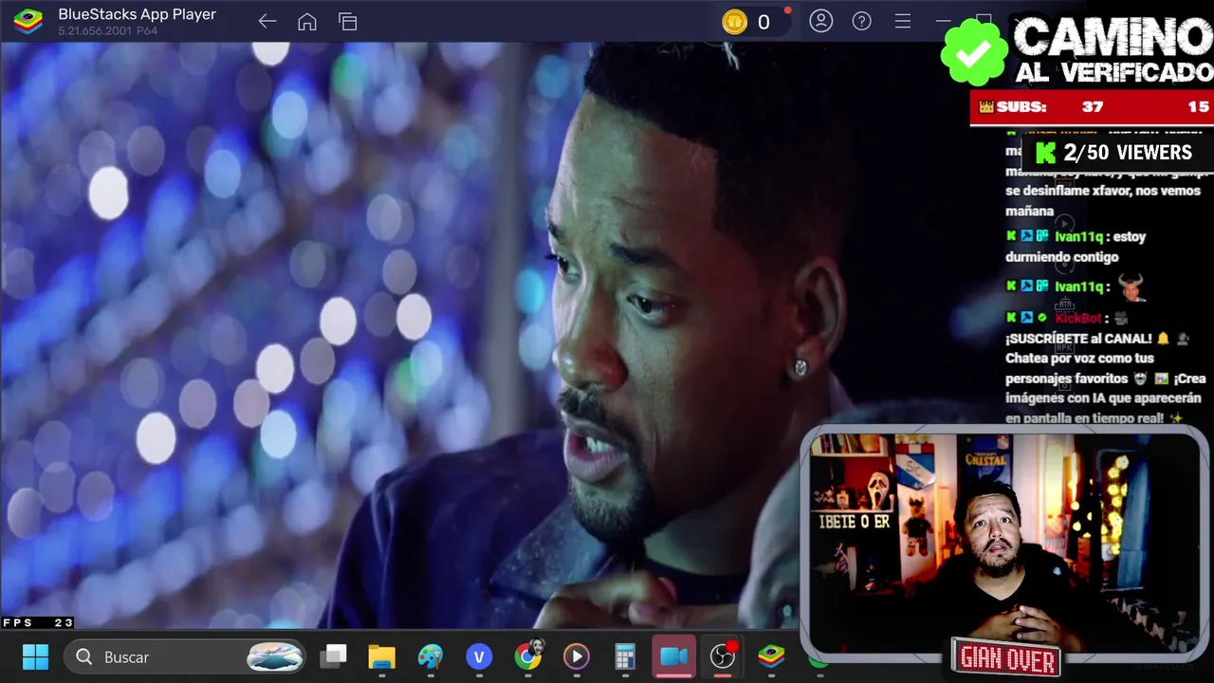Open media player icon on taskbar
The image size is (1214, 683).
[577, 656]
